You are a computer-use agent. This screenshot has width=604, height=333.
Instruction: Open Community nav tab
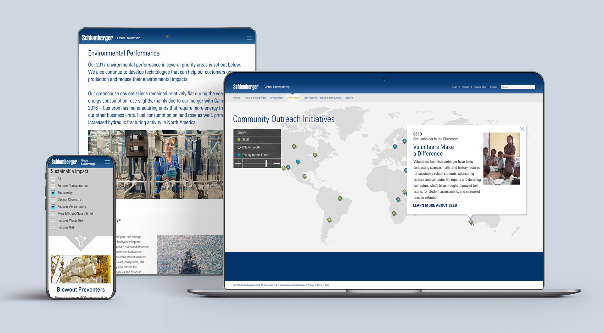[x=293, y=98]
